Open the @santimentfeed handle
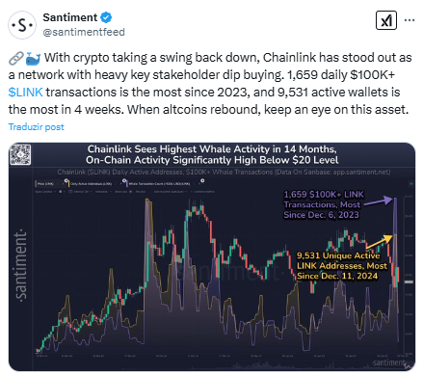423x375 pixels. tap(84, 32)
